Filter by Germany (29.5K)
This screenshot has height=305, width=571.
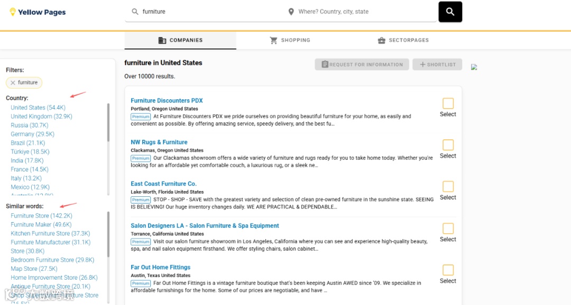point(32,134)
